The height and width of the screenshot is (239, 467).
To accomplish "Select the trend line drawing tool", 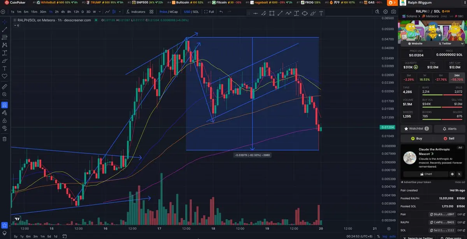I will 4,30.
